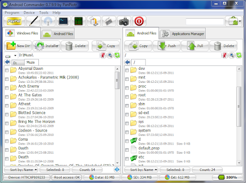
Task: Click left panel bookmark icon
Action: [103, 55]
